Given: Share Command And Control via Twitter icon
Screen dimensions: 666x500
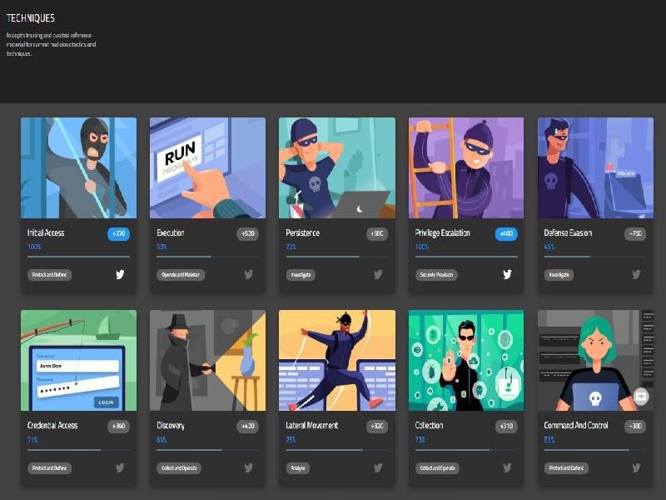Looking at the screenshot, I should (x=636, y=467).
